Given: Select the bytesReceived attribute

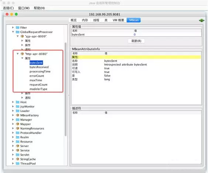Looking at the screenshot, I should coord(39,67).
